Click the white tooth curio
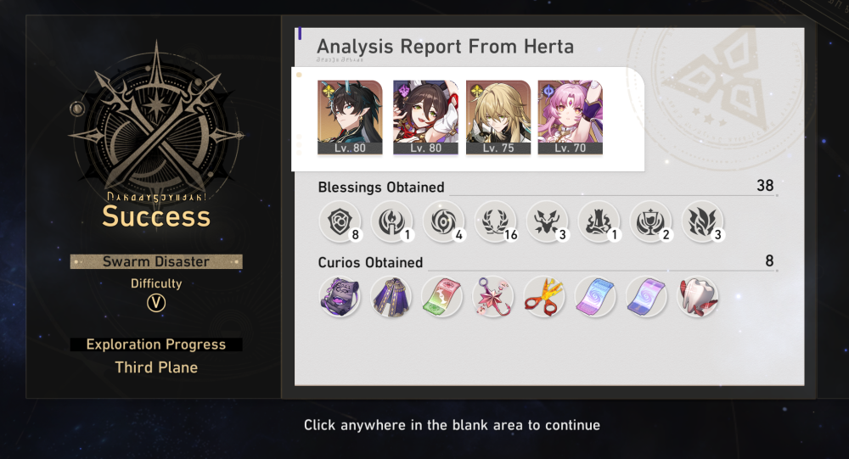This screenshot has height=459, width=849. tap(697, 297)
